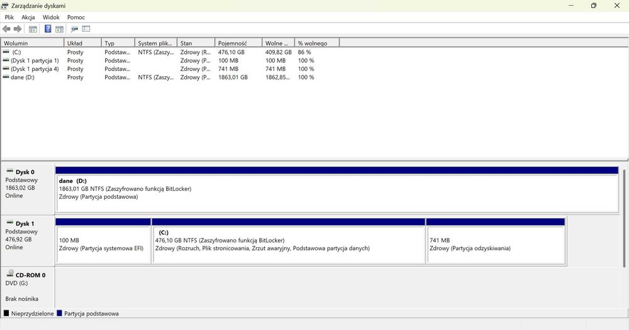
Task: Open Help via blue question mark icon
Action: [x=48, y=29]
